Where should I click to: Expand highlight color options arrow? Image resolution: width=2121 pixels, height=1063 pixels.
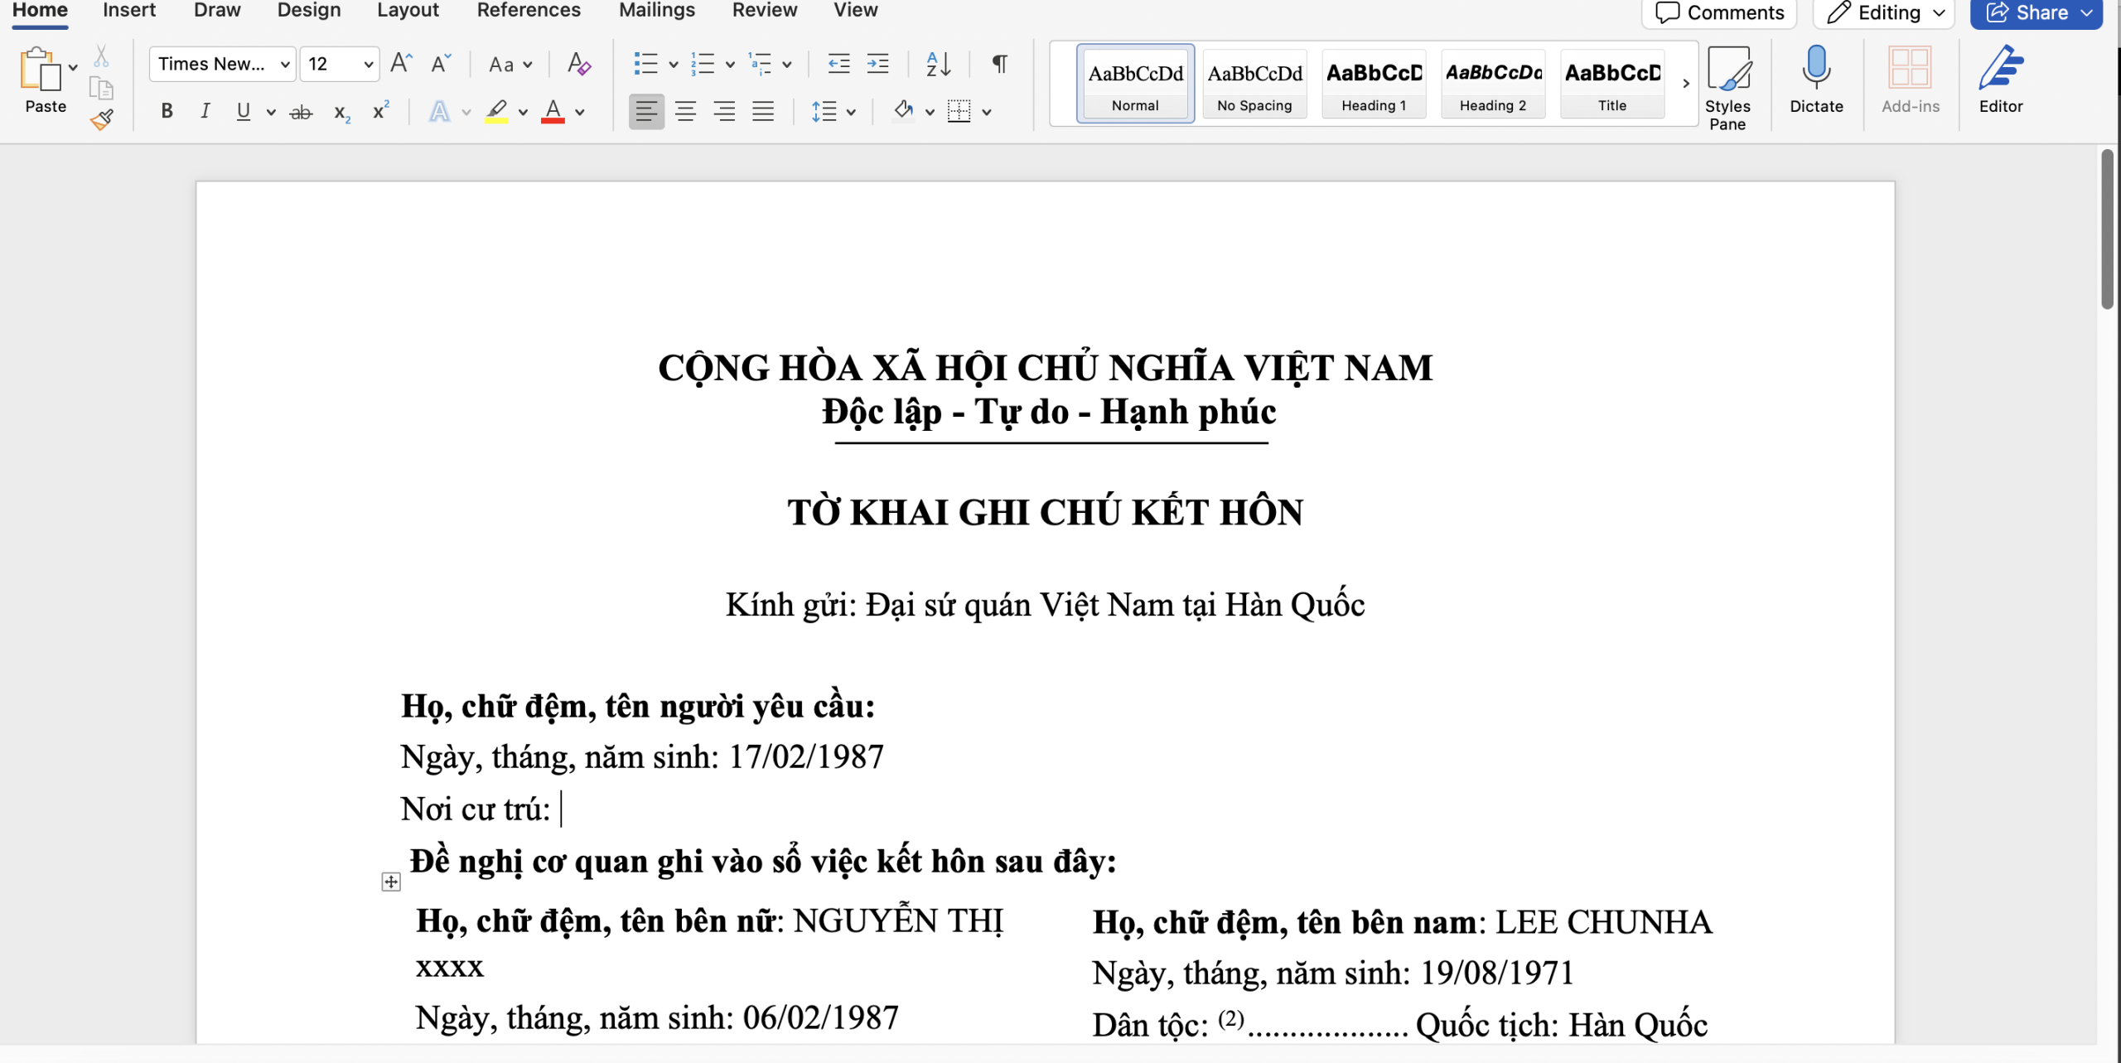(523, 113)
